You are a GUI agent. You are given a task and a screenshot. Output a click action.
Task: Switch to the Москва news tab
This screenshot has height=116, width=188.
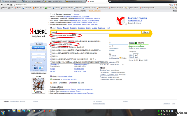[77, 14]
